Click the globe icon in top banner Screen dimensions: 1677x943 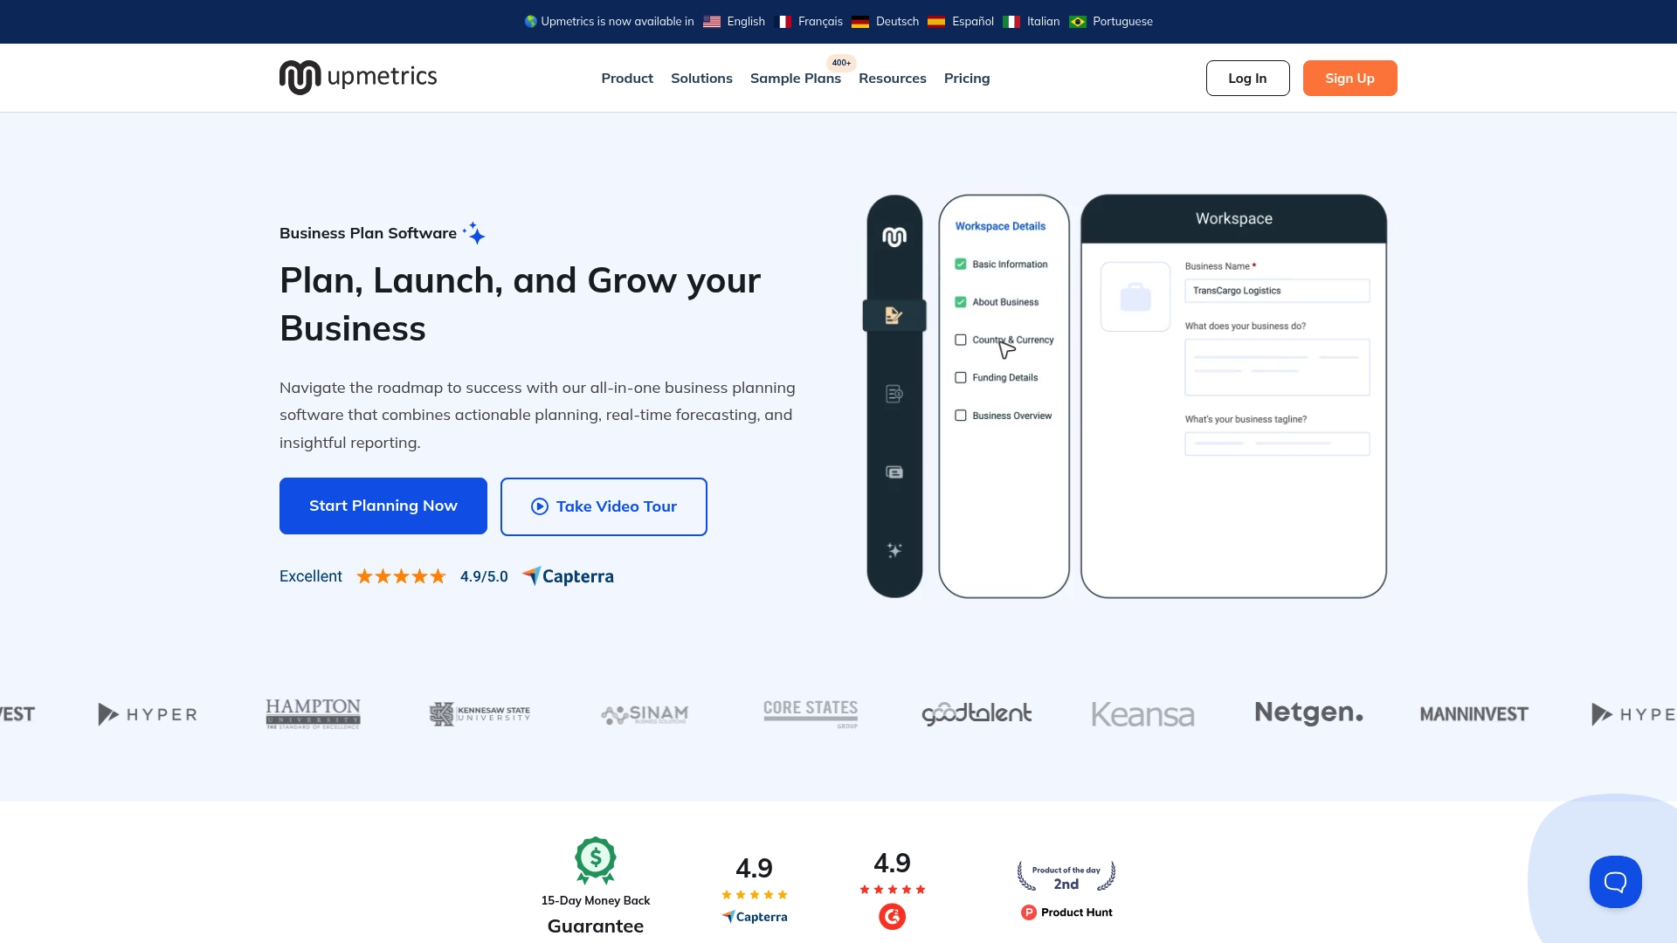coord(530,22)
